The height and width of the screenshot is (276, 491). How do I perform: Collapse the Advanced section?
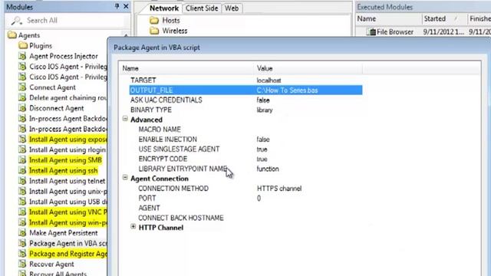point(125,119)
